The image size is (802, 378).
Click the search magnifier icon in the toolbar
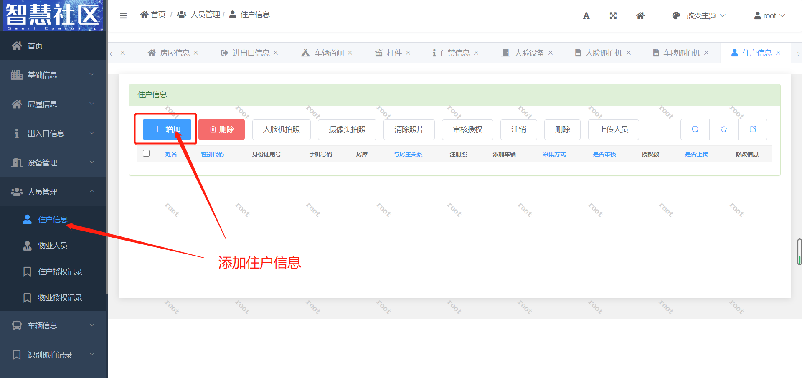click(695, 129)
